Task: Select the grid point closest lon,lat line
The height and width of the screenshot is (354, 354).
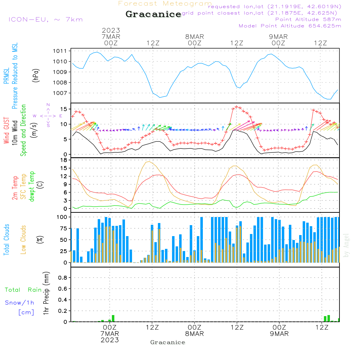Action: click(259, 13)
